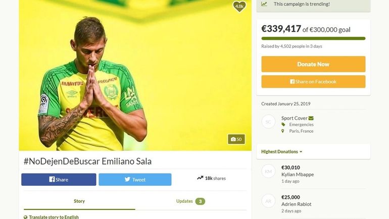
Task: Click the green fundraising progress bar
Action: (x=313, y=38)
